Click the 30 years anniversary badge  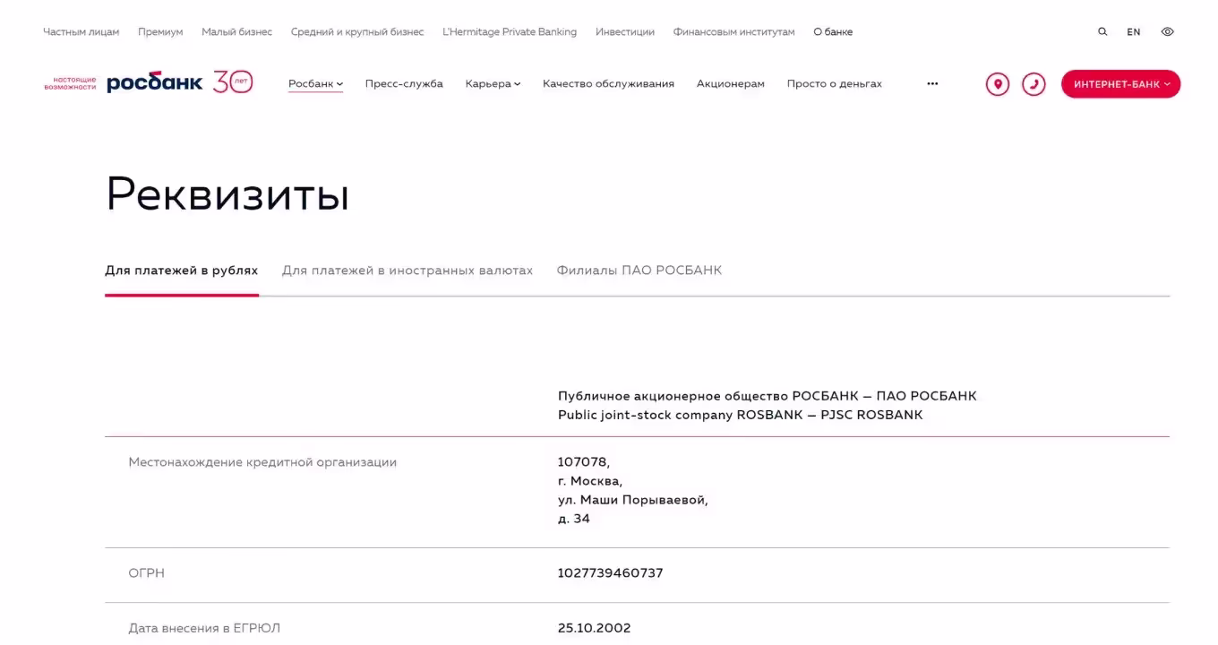[x=233, y=82]
